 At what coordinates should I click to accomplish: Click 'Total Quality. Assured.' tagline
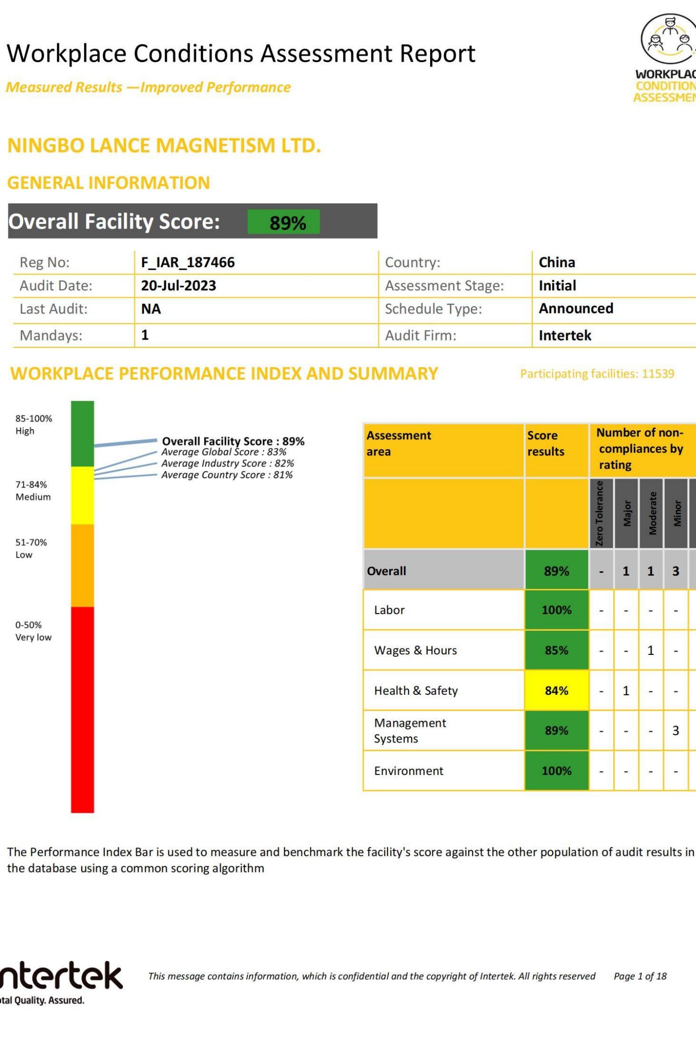42,1000
